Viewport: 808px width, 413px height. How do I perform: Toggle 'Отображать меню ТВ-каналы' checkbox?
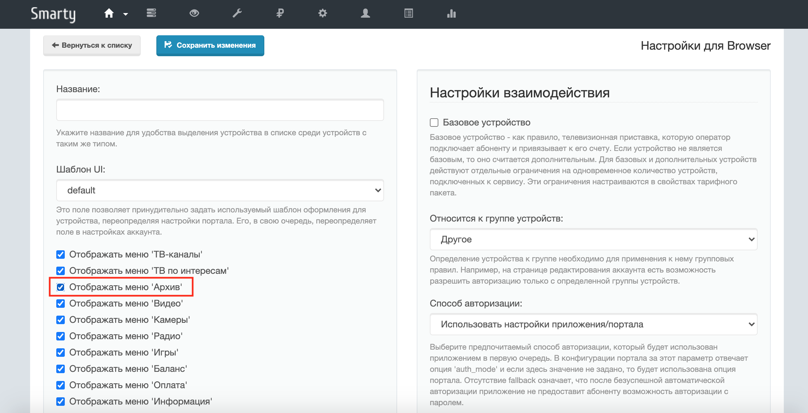coord(61,255)
